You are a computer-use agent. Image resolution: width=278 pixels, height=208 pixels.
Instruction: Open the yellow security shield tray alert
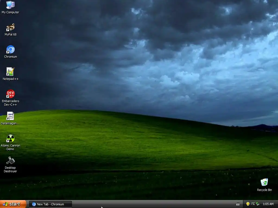(x=248, y=204)
